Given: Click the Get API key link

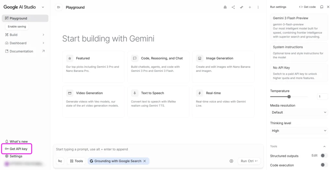Looking at the screenshot, I should pos(18,149).
